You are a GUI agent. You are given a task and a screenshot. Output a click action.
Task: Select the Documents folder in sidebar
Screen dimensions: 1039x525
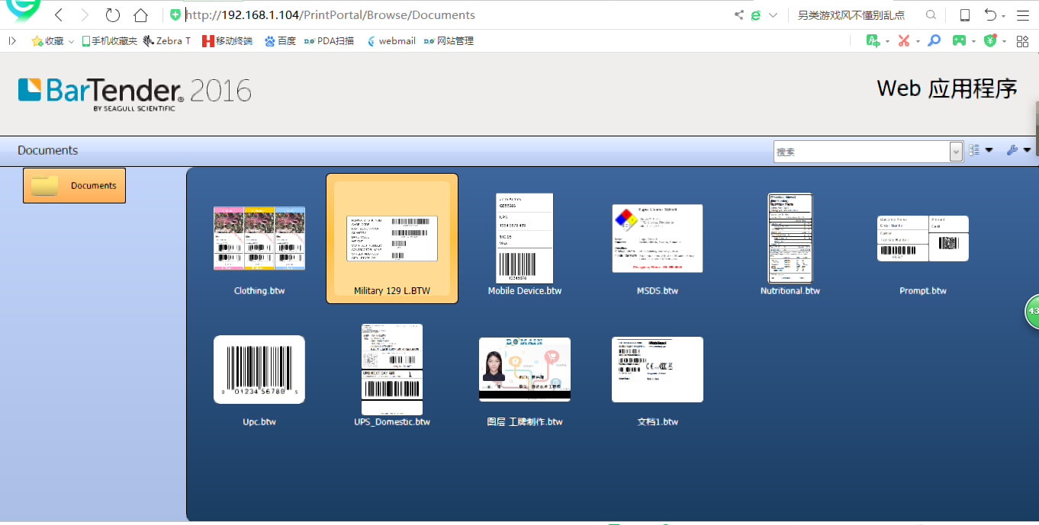click(74, 186)
